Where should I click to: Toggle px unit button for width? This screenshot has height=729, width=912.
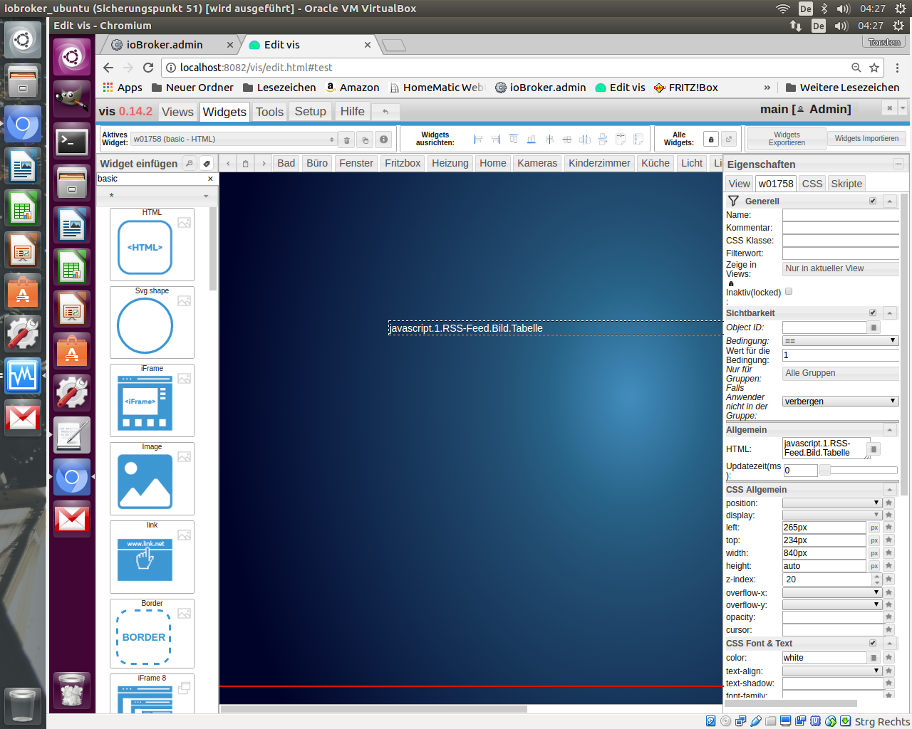874,553
